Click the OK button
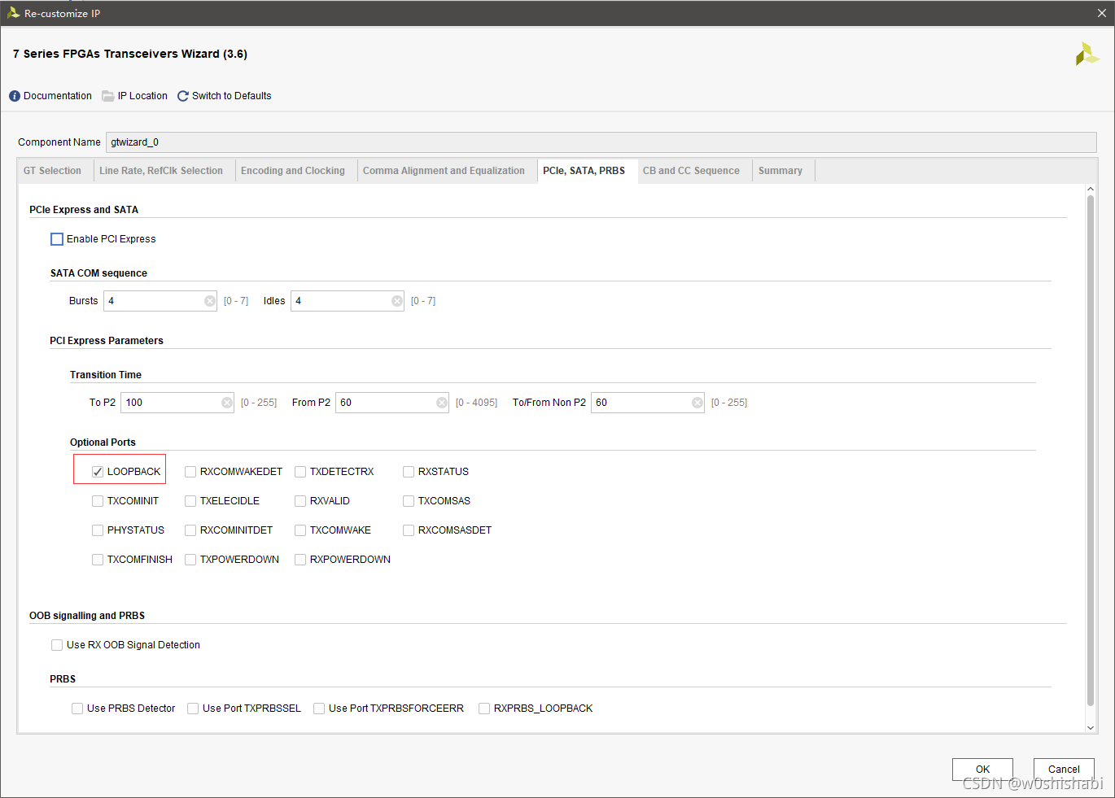1115x798 pixels. pyautogui.click(x=982, y=769)
